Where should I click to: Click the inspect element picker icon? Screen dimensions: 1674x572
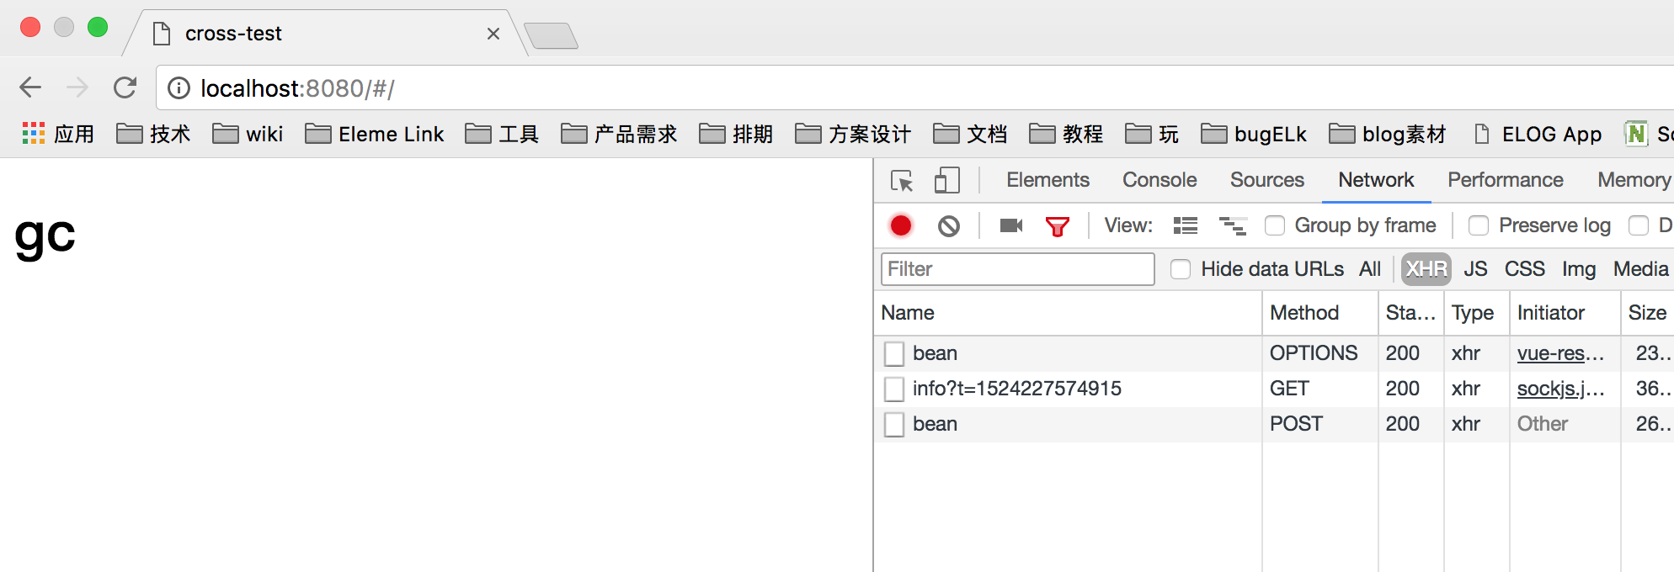pyautogui.click(x=902, y=181)
